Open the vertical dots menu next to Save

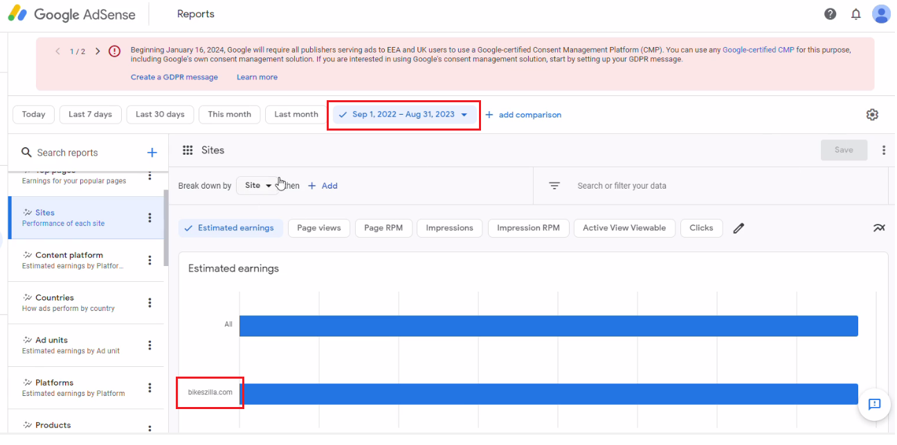point(883,150)
